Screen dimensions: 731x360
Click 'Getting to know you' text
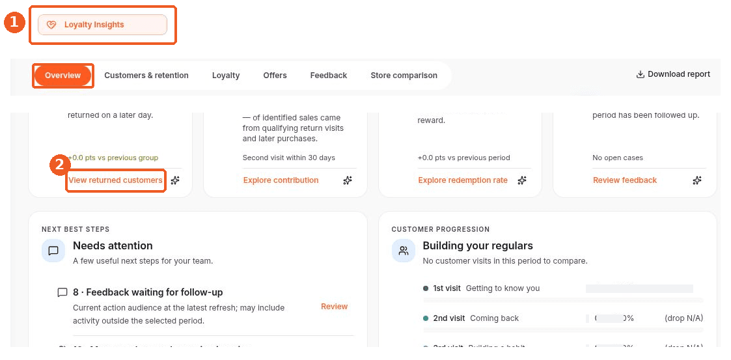[503, 288]
